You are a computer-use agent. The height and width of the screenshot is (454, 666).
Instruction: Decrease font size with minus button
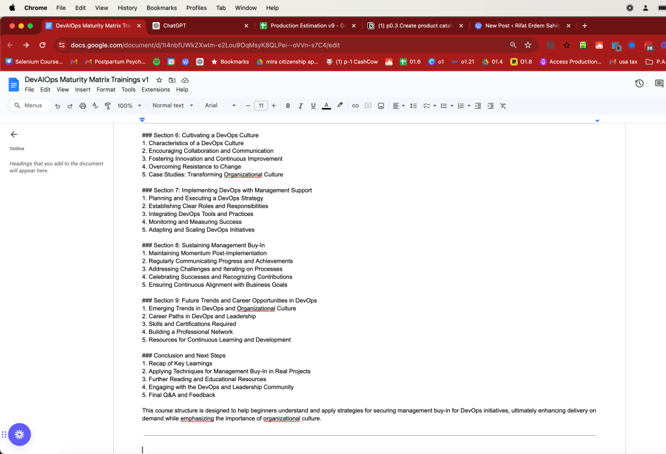(248, 105)
